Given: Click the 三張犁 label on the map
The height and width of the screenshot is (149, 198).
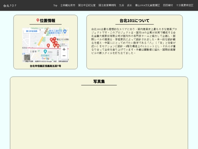Looking at the screenshot, I should (x=33, y=52).
